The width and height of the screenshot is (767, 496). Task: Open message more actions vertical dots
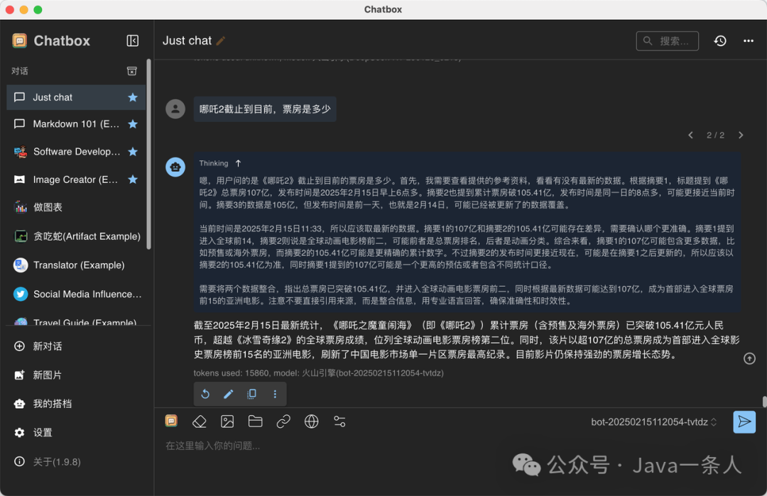coord(275,394)
